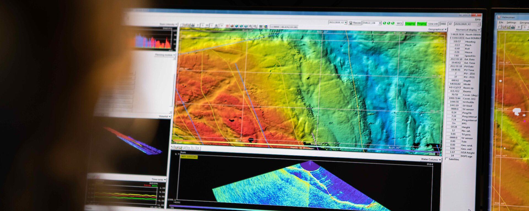Click the D button in the Helmsman toolbar
529x211 pixels.
coord(519,27)
